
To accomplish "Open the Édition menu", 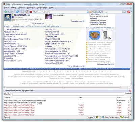I will pos(14,8).
